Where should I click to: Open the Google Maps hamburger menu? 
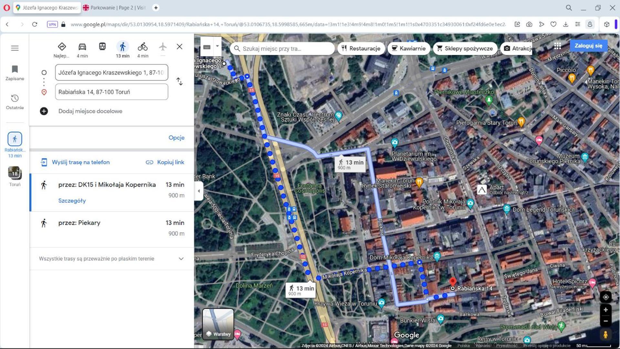[15, 48]
